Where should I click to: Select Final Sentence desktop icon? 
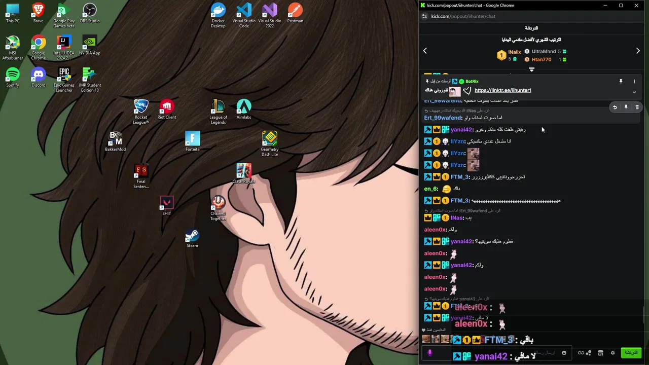pyautogui.click(x=141, y=176)
